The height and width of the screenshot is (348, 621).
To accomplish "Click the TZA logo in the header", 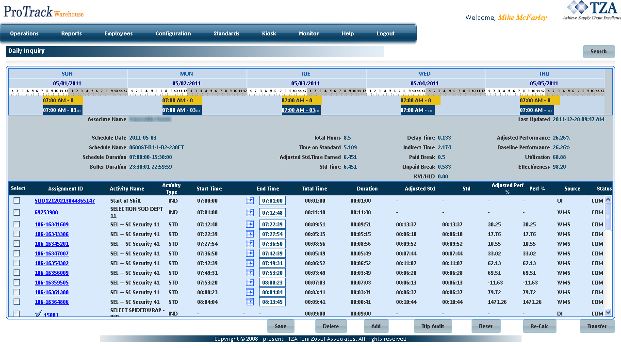I will pos(592,11).
